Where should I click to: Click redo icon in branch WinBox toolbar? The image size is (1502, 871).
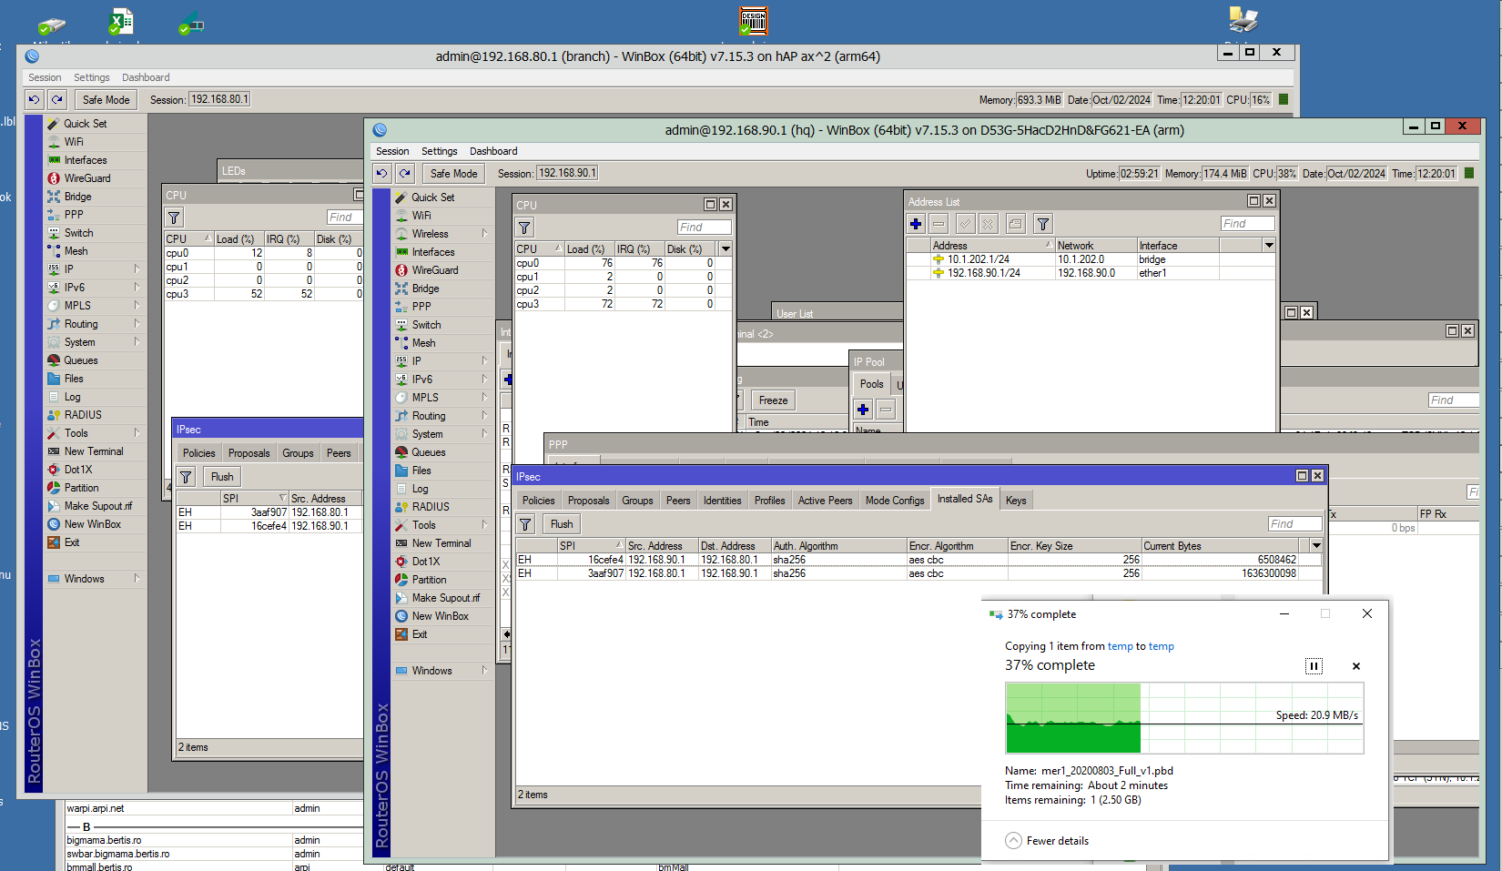coord(57,99)
